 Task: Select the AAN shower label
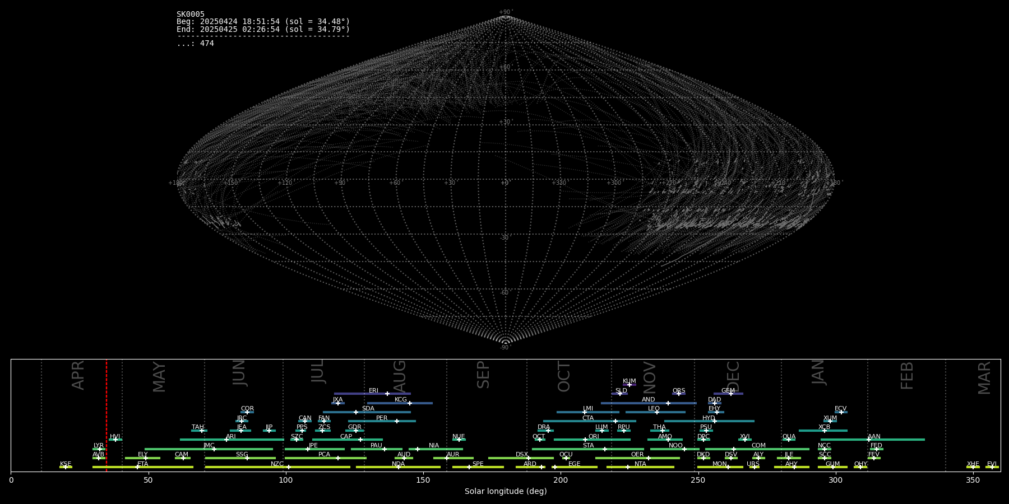point(874,437)
